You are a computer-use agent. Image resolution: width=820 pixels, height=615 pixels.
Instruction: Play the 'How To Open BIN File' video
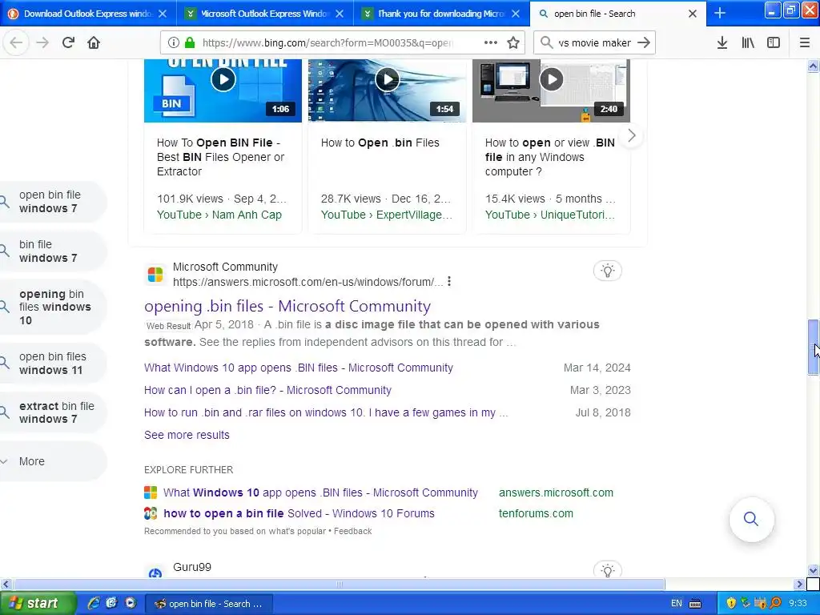[x=223, y=79]
